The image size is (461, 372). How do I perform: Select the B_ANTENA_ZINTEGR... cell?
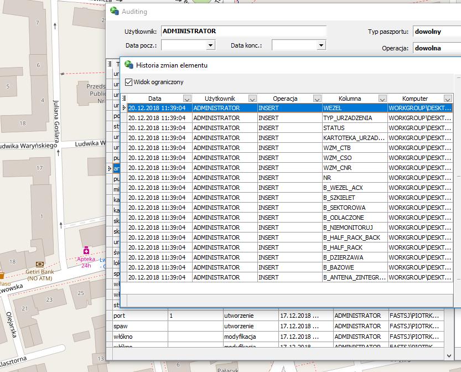355,277
